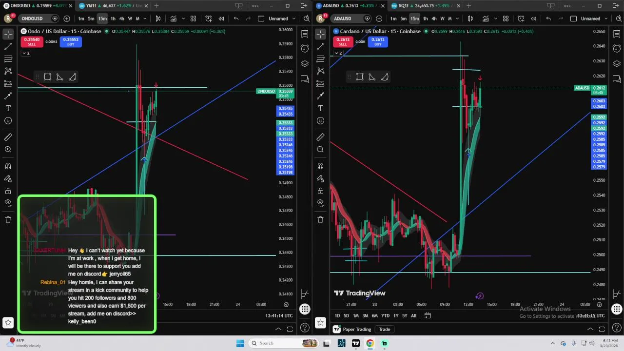Set the 3M date range in ADAUSD window

pos(365,315)
